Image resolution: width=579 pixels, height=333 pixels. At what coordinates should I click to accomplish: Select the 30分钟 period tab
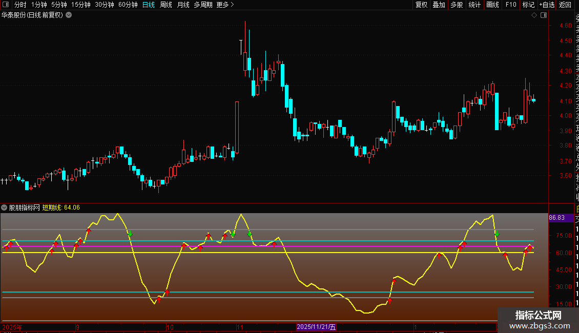click(105, 5)
